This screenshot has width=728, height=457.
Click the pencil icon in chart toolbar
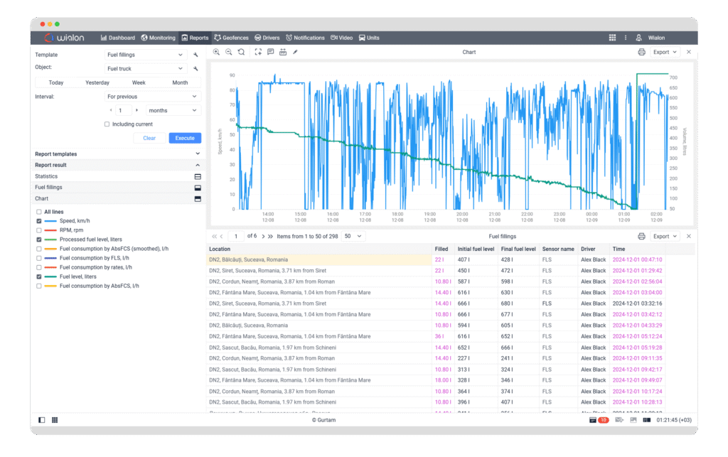295,52
